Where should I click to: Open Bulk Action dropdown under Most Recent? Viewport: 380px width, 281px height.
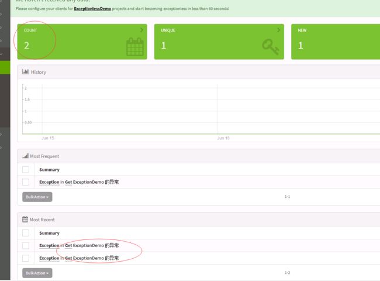37,273
